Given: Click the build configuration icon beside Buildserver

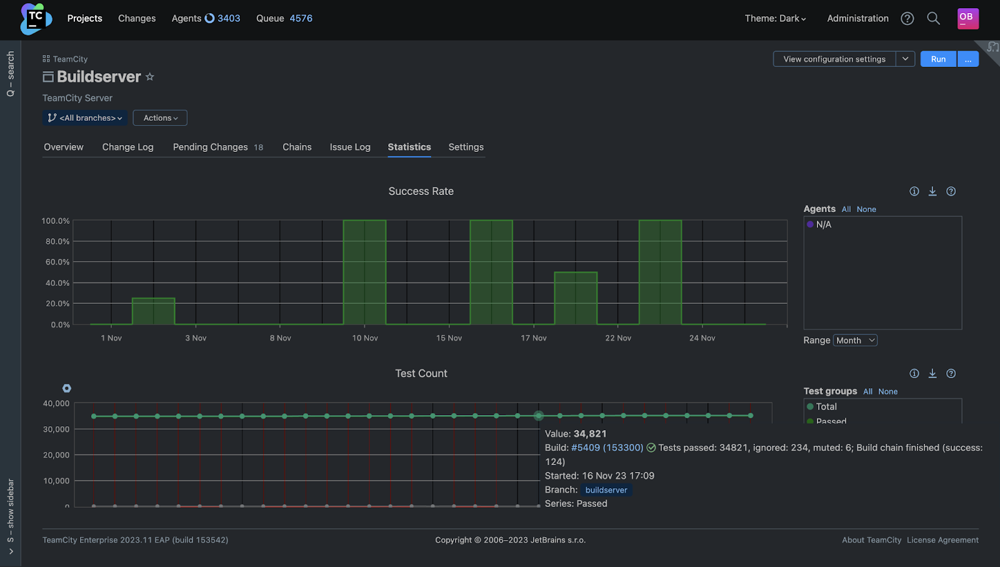Looking at the screenshot, I should pyautogui.click(x=48, y=77).
